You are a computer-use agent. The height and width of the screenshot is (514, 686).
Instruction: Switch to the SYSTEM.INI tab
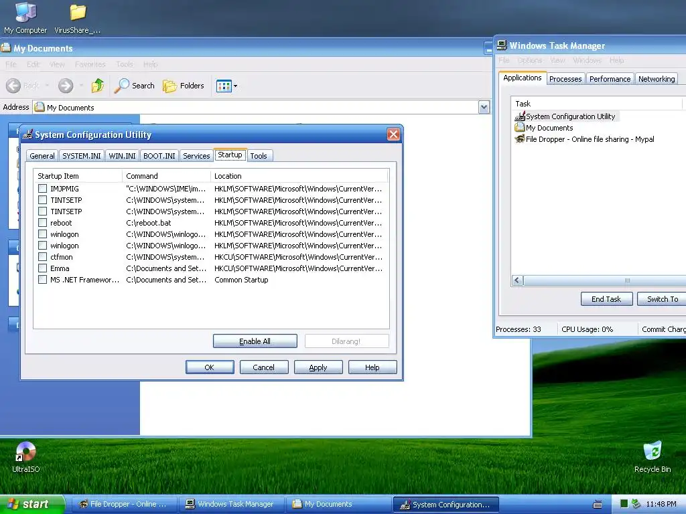coord(81,155)
